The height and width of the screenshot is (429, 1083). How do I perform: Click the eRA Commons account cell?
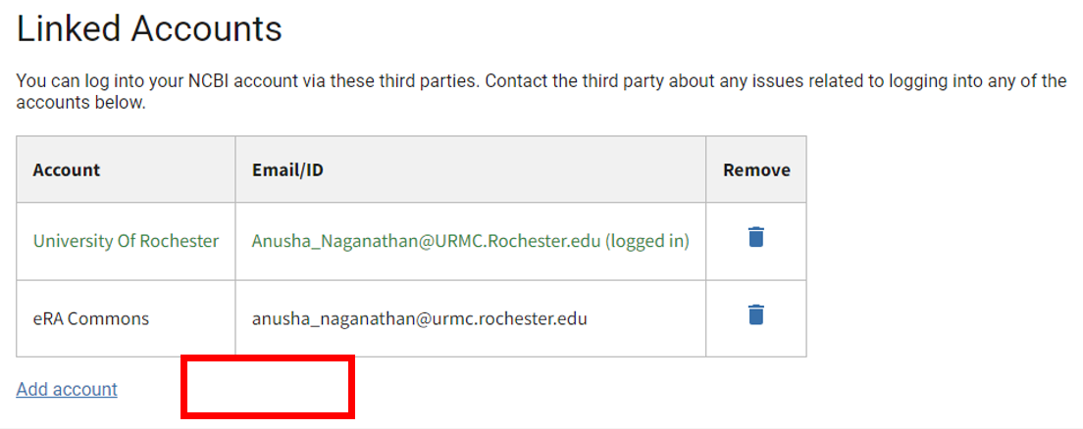coord(91,318)
